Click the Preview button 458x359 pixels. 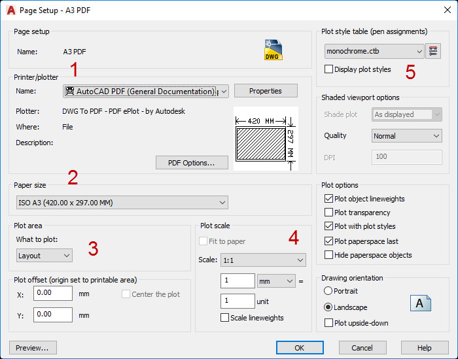pos(33,348)
